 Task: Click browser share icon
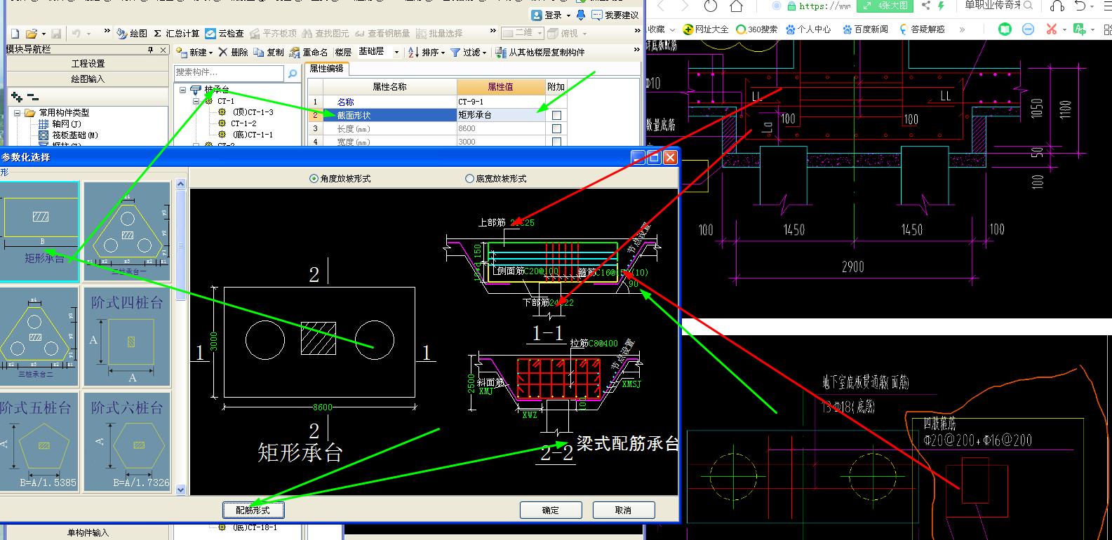point(925,6)
